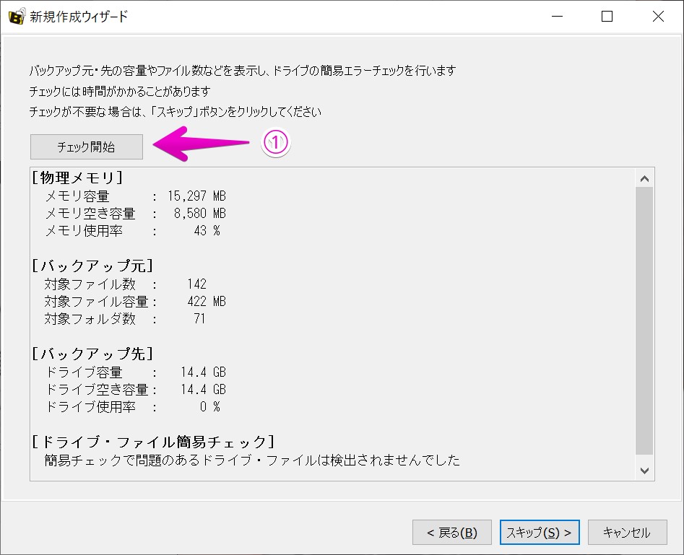Image resolution: width=684 pixels, height=555 pixels.
Task: Select the ドライブ空き容量 14.4 GB line
Action: pyautogui.click(x=136, y=390)
